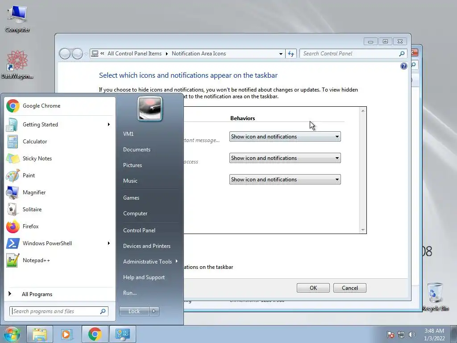The height and width of the screenshot is (343, 457).
Task: Open Google Chrome from Start menu
Action: click(60, 106)
